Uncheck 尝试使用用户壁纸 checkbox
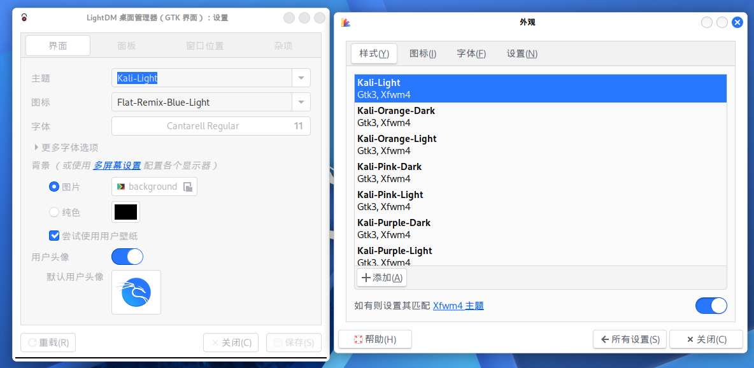 (54, 236)
